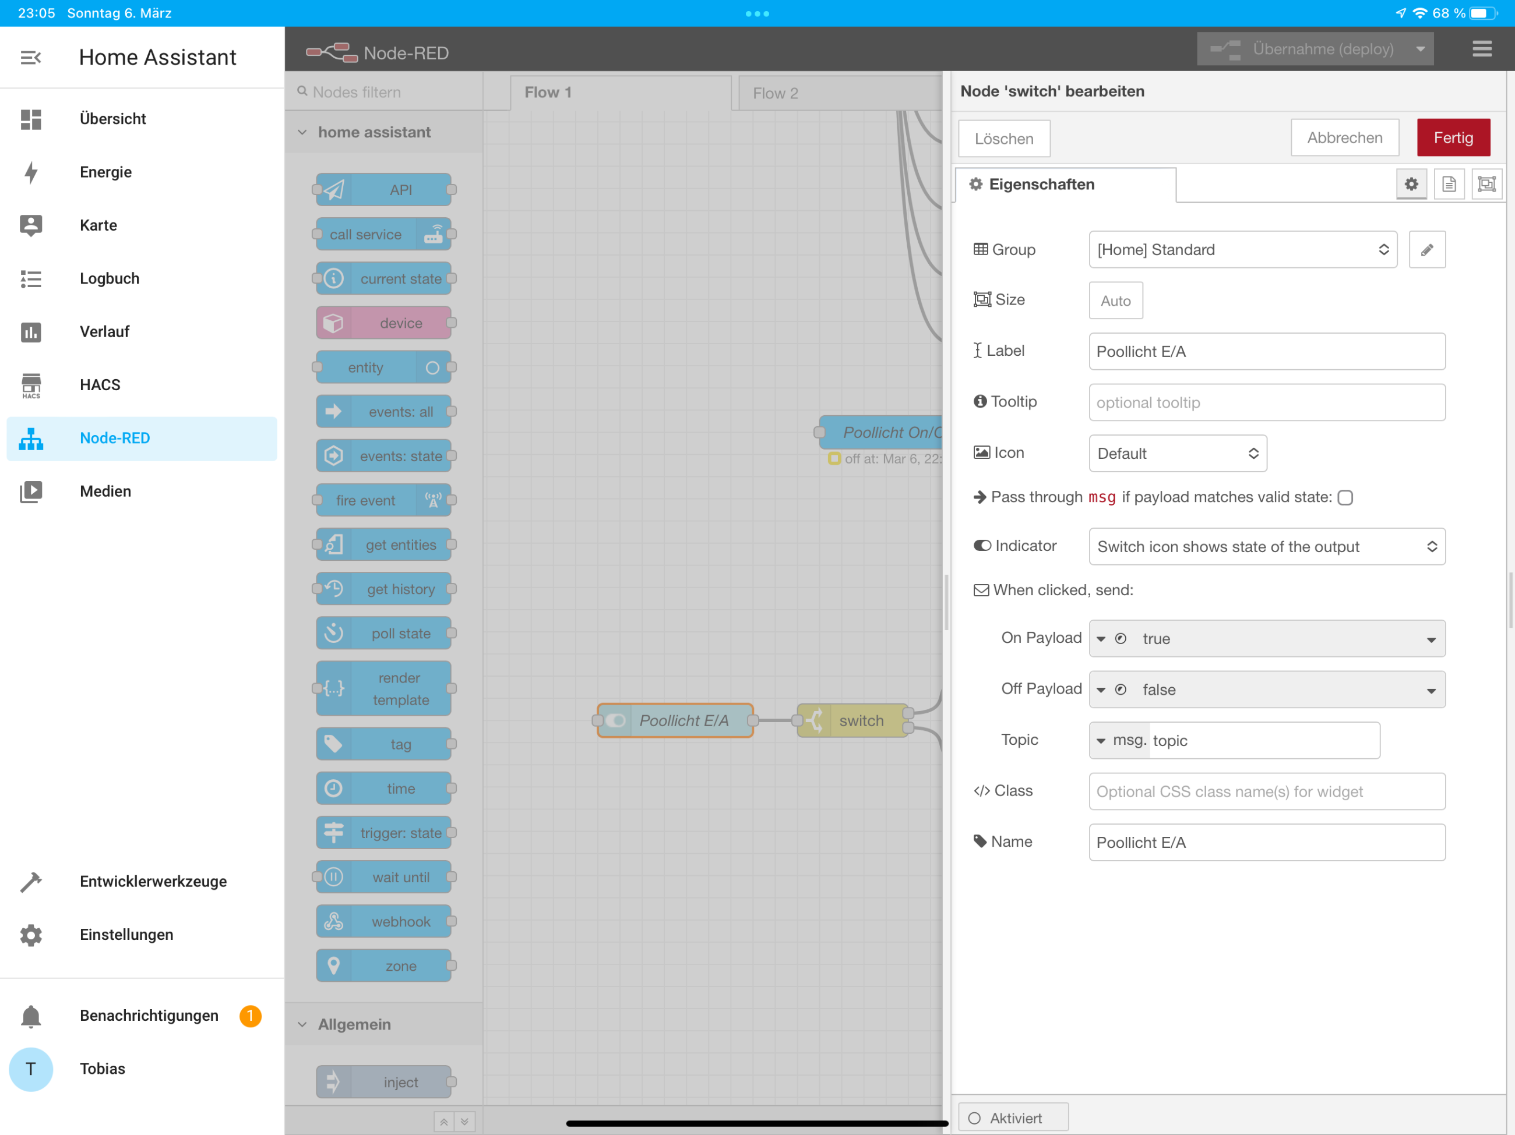Select the events: all palette node

click(383, 411)
